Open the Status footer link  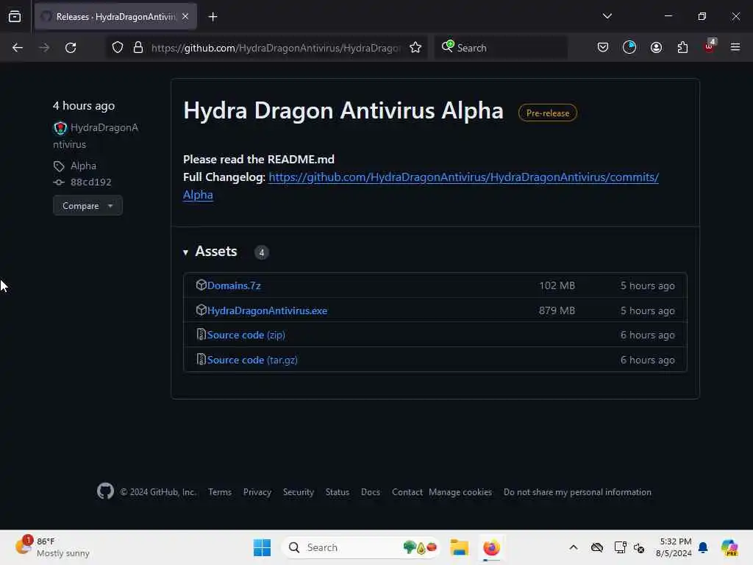click(337, 492)
